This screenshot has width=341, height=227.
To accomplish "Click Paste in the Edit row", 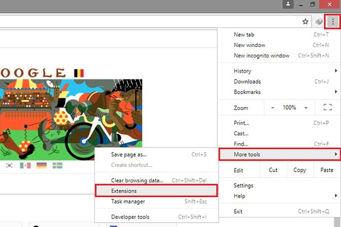I will pos(327,170).
